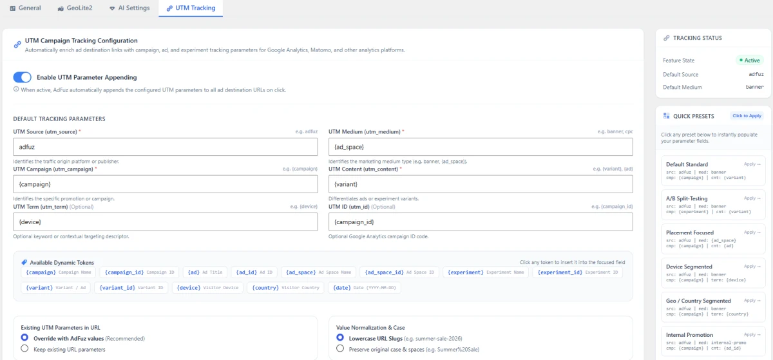
Task: Insert the {ad_space_id} Ad Space ID token
Action: click(x=399, y=272)
